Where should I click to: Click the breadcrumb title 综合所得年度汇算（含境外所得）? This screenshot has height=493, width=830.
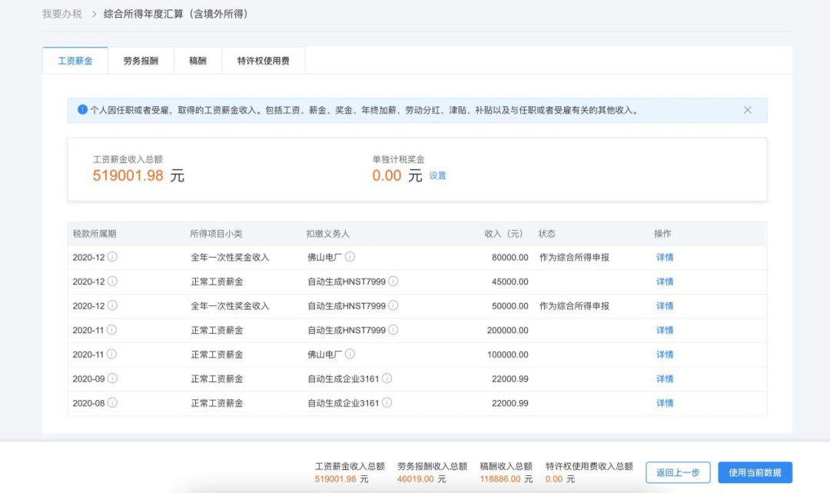[x=176, y=15]
